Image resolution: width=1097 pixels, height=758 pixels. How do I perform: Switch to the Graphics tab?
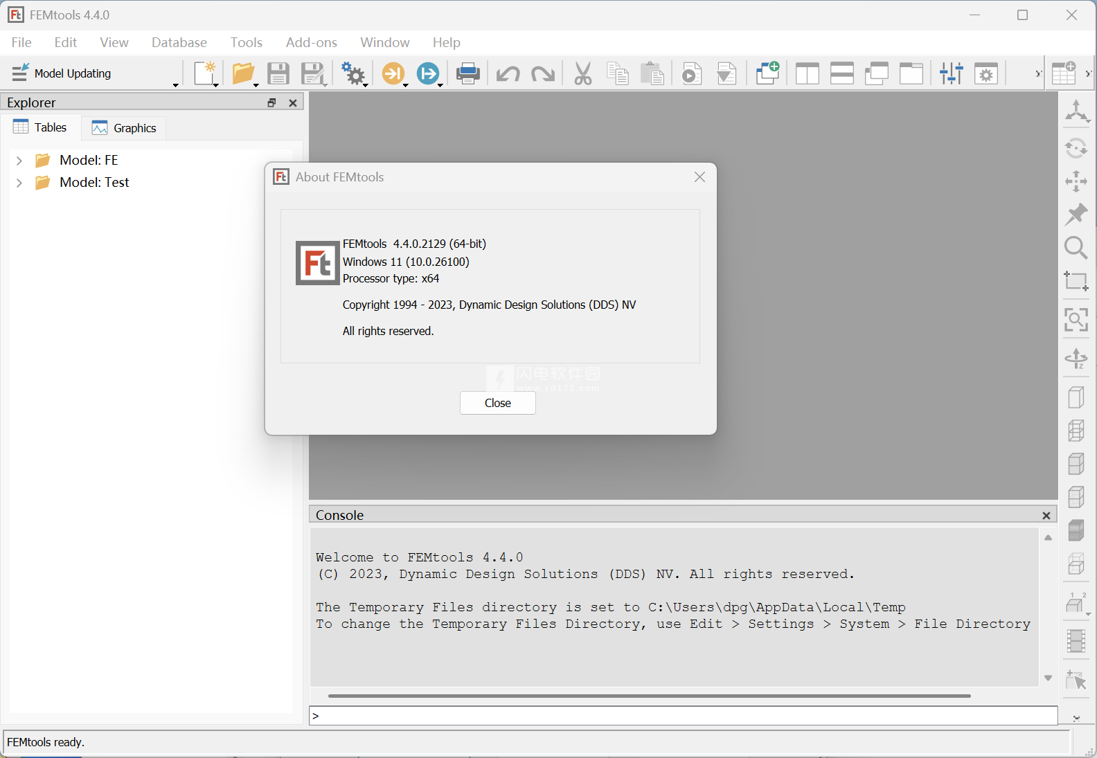click(x=125, y=127)
